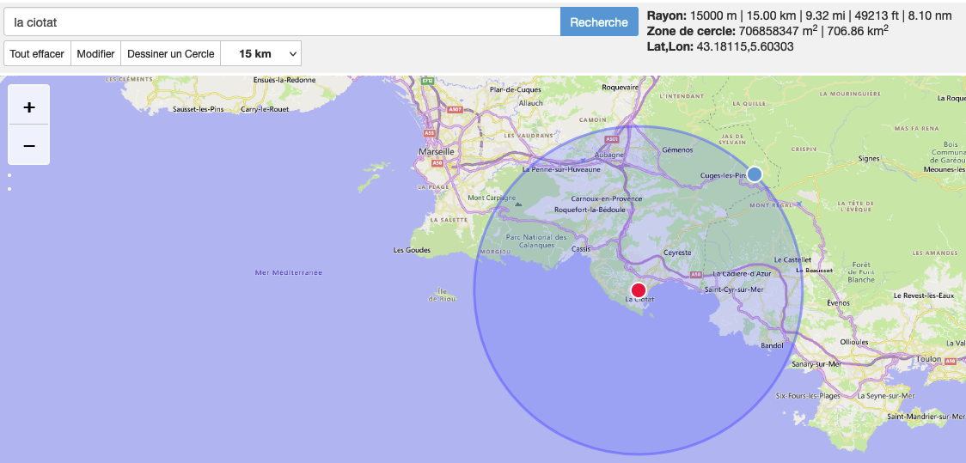Click Le Castellet label
Screen dimensions: 966x463
792,259
